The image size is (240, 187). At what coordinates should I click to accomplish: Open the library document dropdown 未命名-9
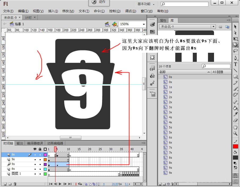(x=213, y=27)
